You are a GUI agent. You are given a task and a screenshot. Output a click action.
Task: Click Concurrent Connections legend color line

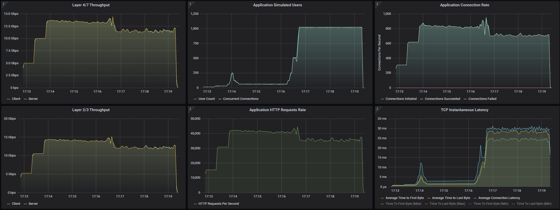(x=220, y=99)
